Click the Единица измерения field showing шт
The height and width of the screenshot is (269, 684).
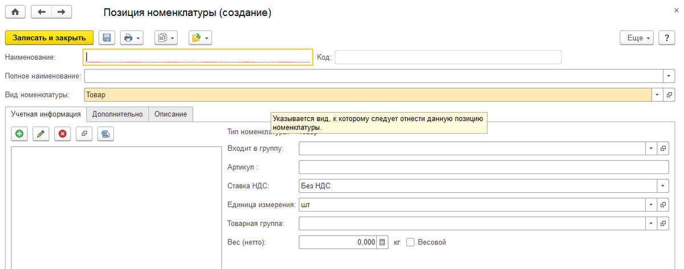(473, 205)
